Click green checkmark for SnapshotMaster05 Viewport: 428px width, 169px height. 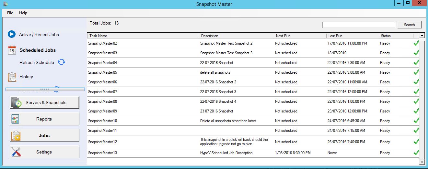(x=416, y=72)
